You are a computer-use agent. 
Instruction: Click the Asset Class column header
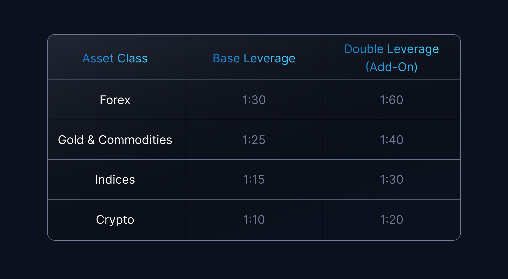click(x=115, y=58)
